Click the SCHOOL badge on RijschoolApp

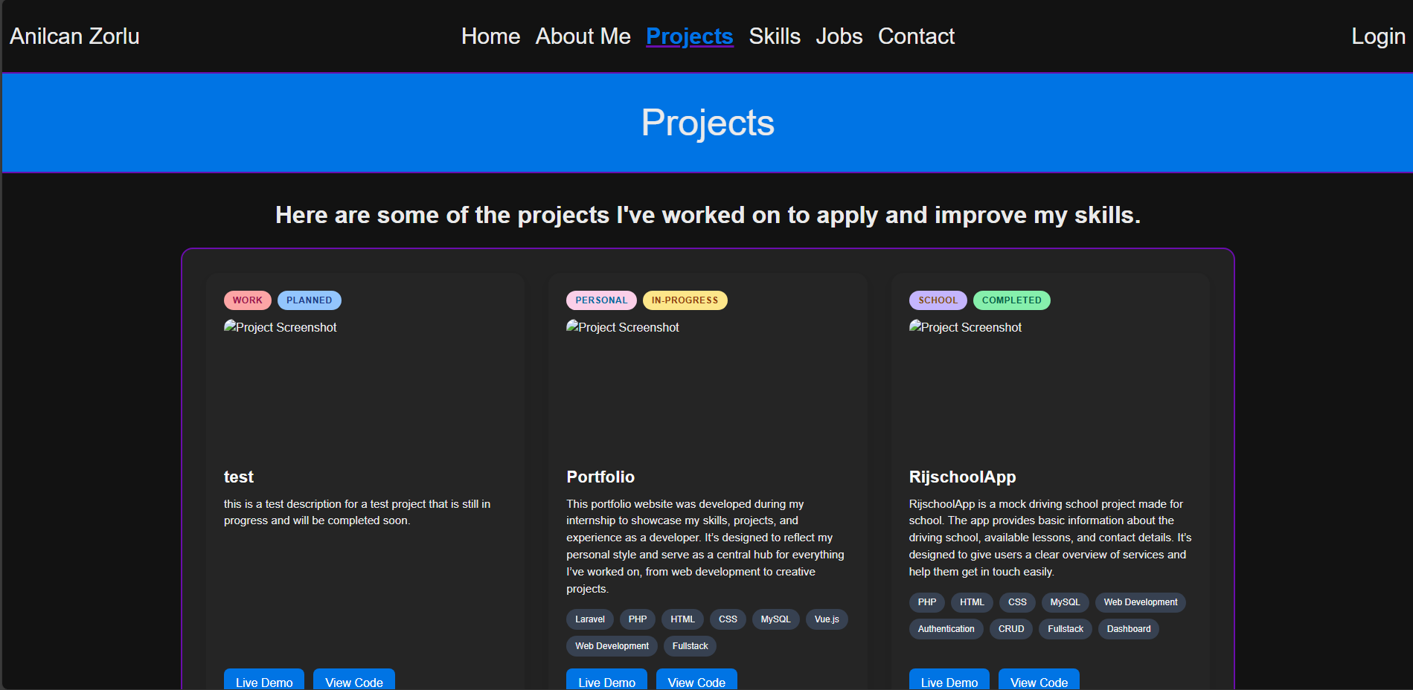[x=937, y=300]
